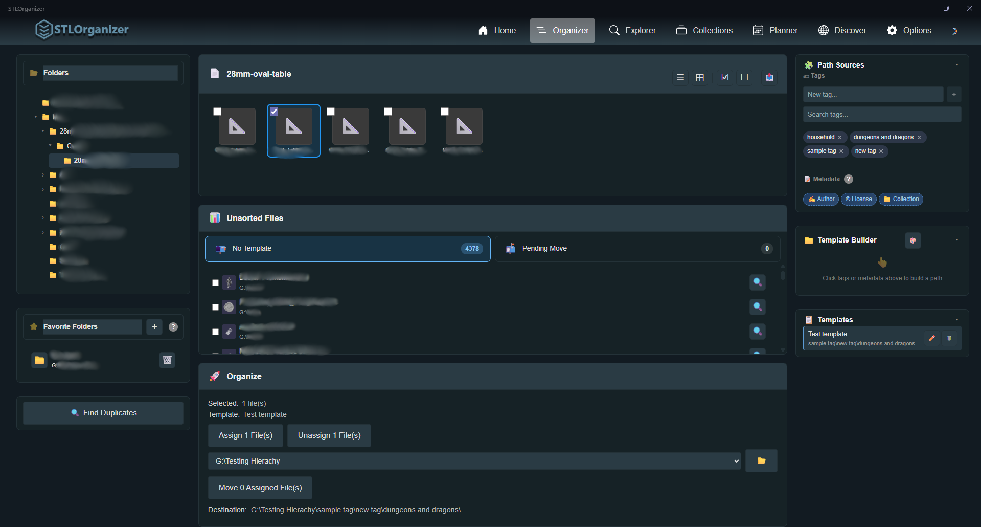Open the preview magnifier on the first unsorted file
The height and width of the screenshot is (527, 981).
(x=757, y=282)
